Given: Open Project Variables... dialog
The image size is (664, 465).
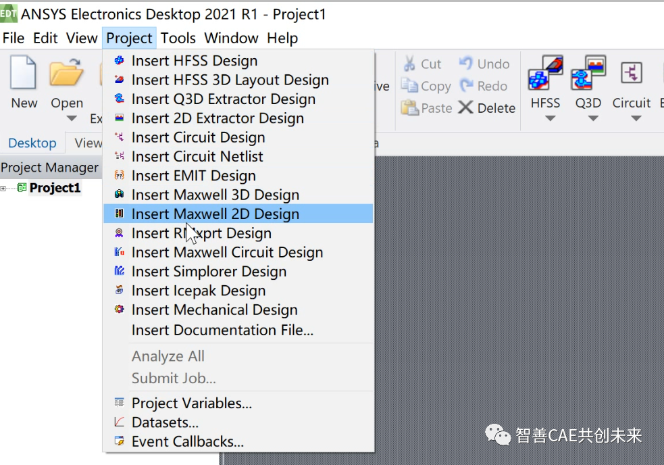Looking at the screenshot, I should [238, 403].
